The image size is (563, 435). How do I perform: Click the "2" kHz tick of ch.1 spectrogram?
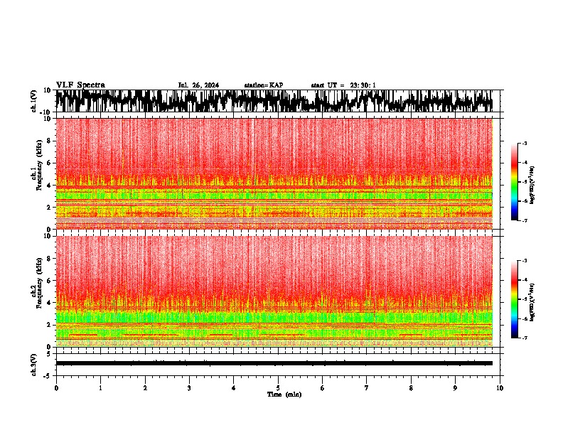[50, 208]
